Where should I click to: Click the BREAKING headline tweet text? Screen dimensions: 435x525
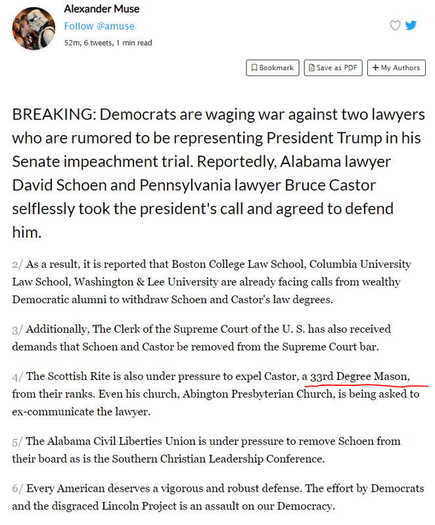click(x=219, y=173)
